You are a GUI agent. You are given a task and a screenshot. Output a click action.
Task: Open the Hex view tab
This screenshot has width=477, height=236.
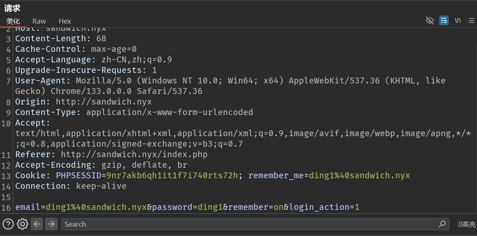coord(65,21)
